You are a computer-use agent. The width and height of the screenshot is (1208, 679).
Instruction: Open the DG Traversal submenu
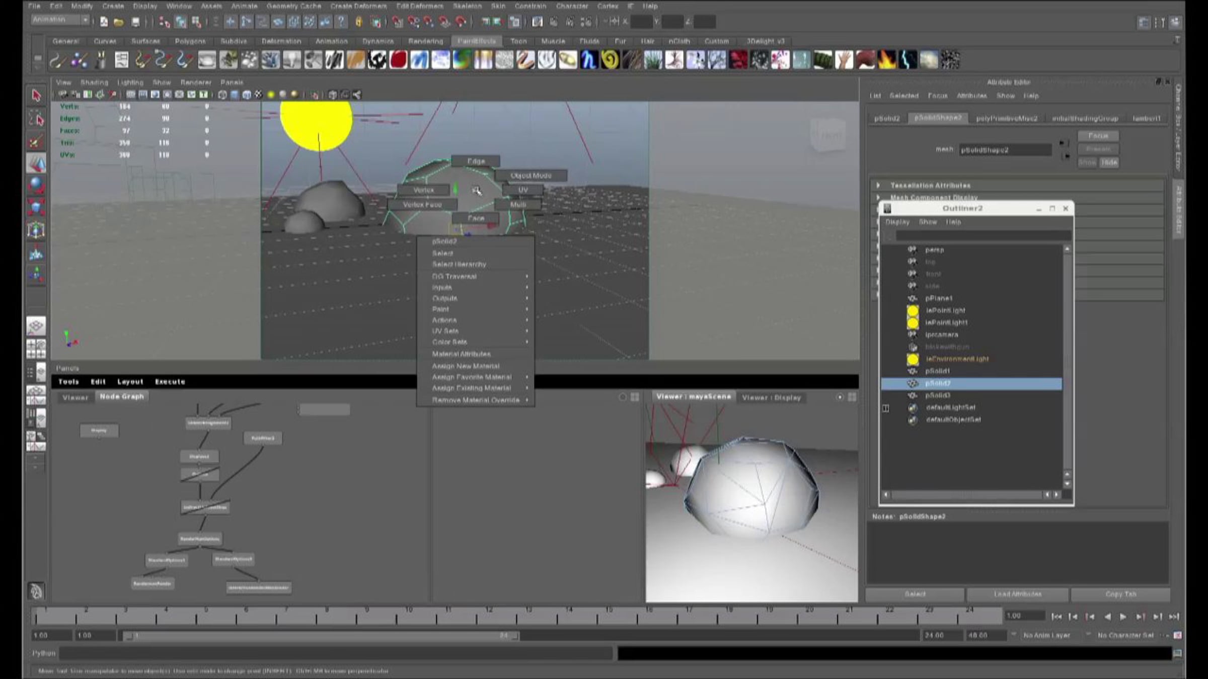tap(476, 276)
